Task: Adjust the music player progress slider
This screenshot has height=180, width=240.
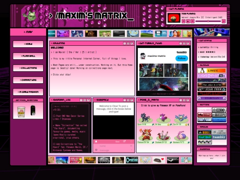Action: pyautogui.click(x=208, y=21)
